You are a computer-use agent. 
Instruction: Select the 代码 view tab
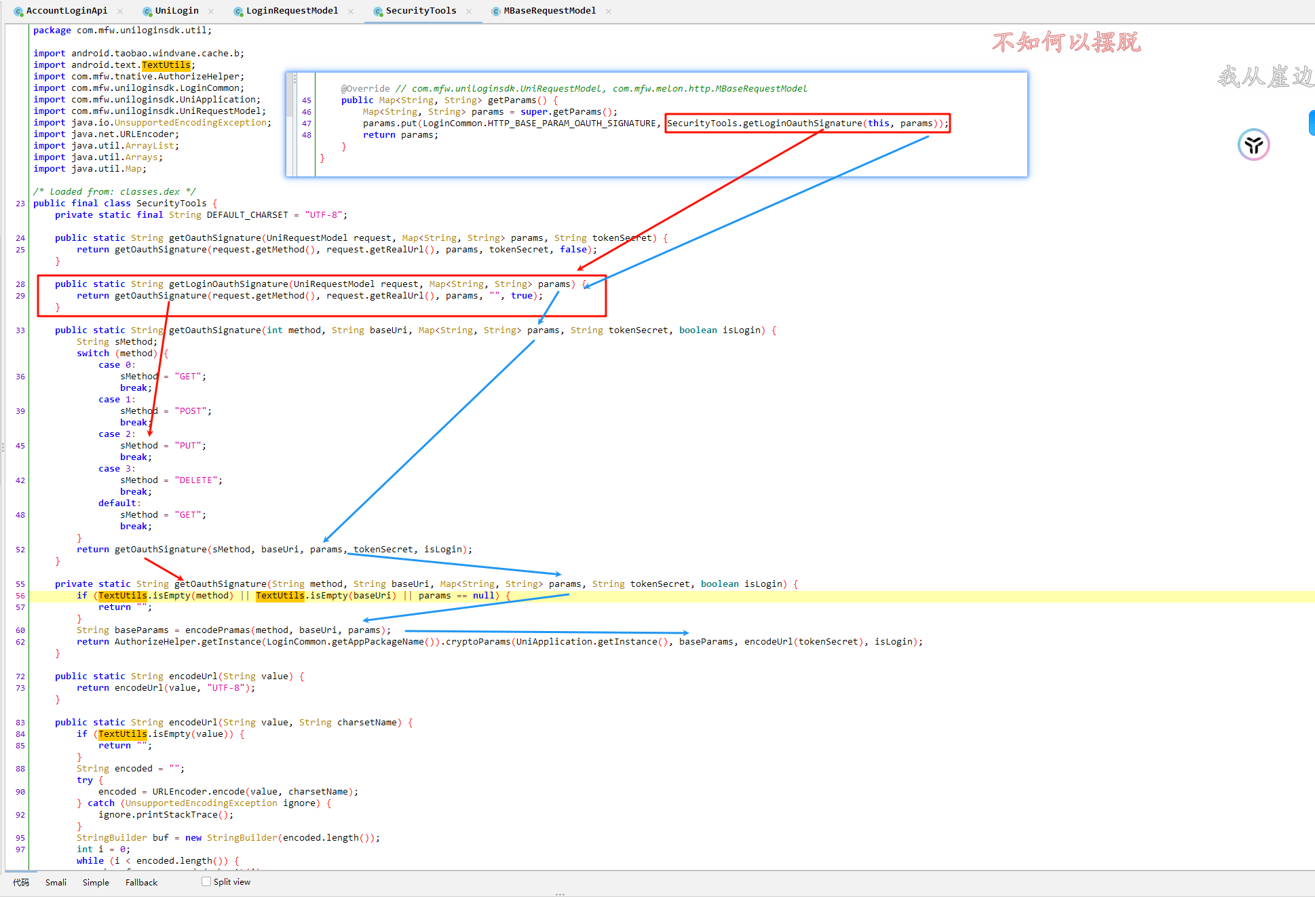tap(21, 882)
